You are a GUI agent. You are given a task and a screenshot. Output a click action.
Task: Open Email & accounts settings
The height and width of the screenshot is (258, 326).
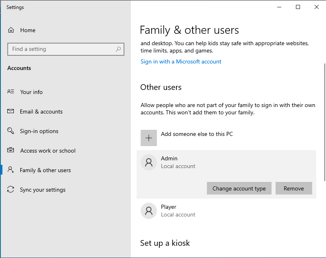coord(41,112)
